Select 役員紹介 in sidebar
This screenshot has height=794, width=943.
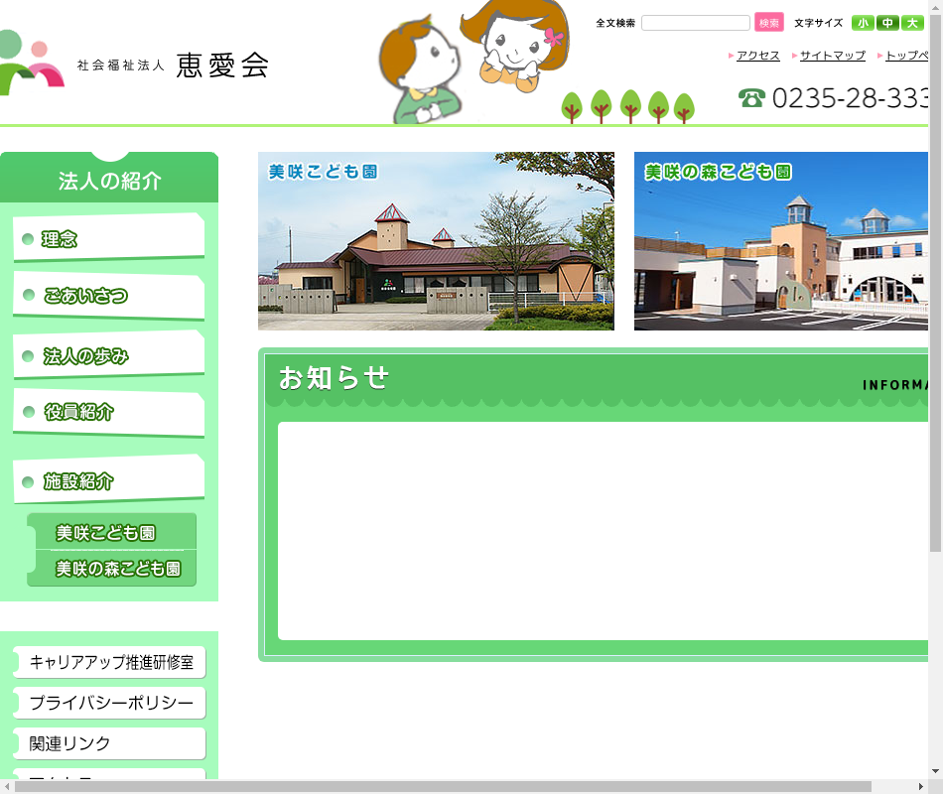pos(107,413)
